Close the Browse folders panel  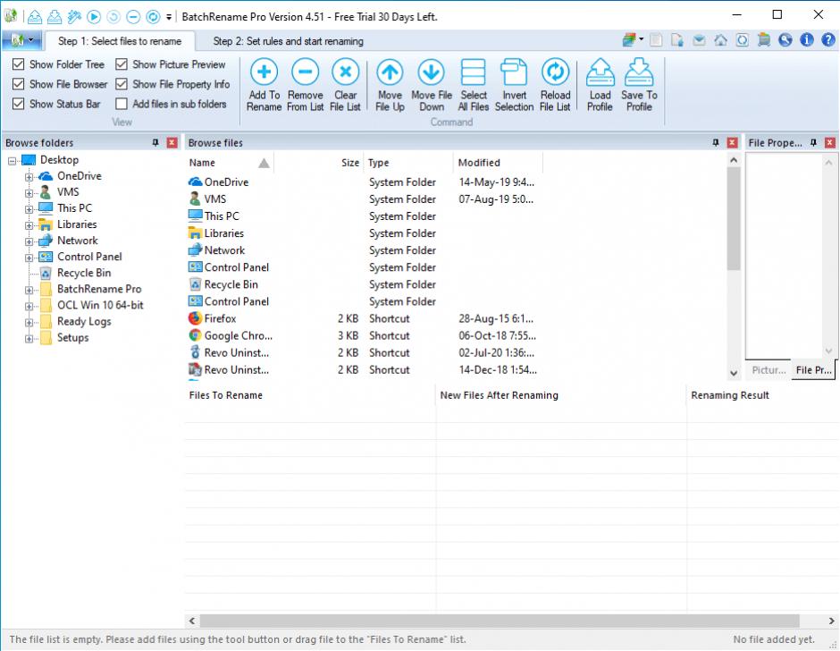click(172, 143)
